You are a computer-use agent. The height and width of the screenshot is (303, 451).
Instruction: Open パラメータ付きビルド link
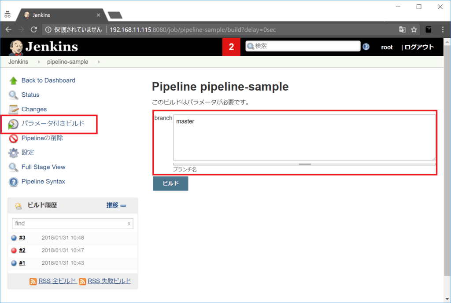pos(53,124)
